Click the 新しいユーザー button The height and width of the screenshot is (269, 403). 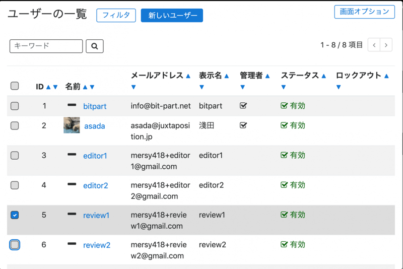click(x=172, y=16)
